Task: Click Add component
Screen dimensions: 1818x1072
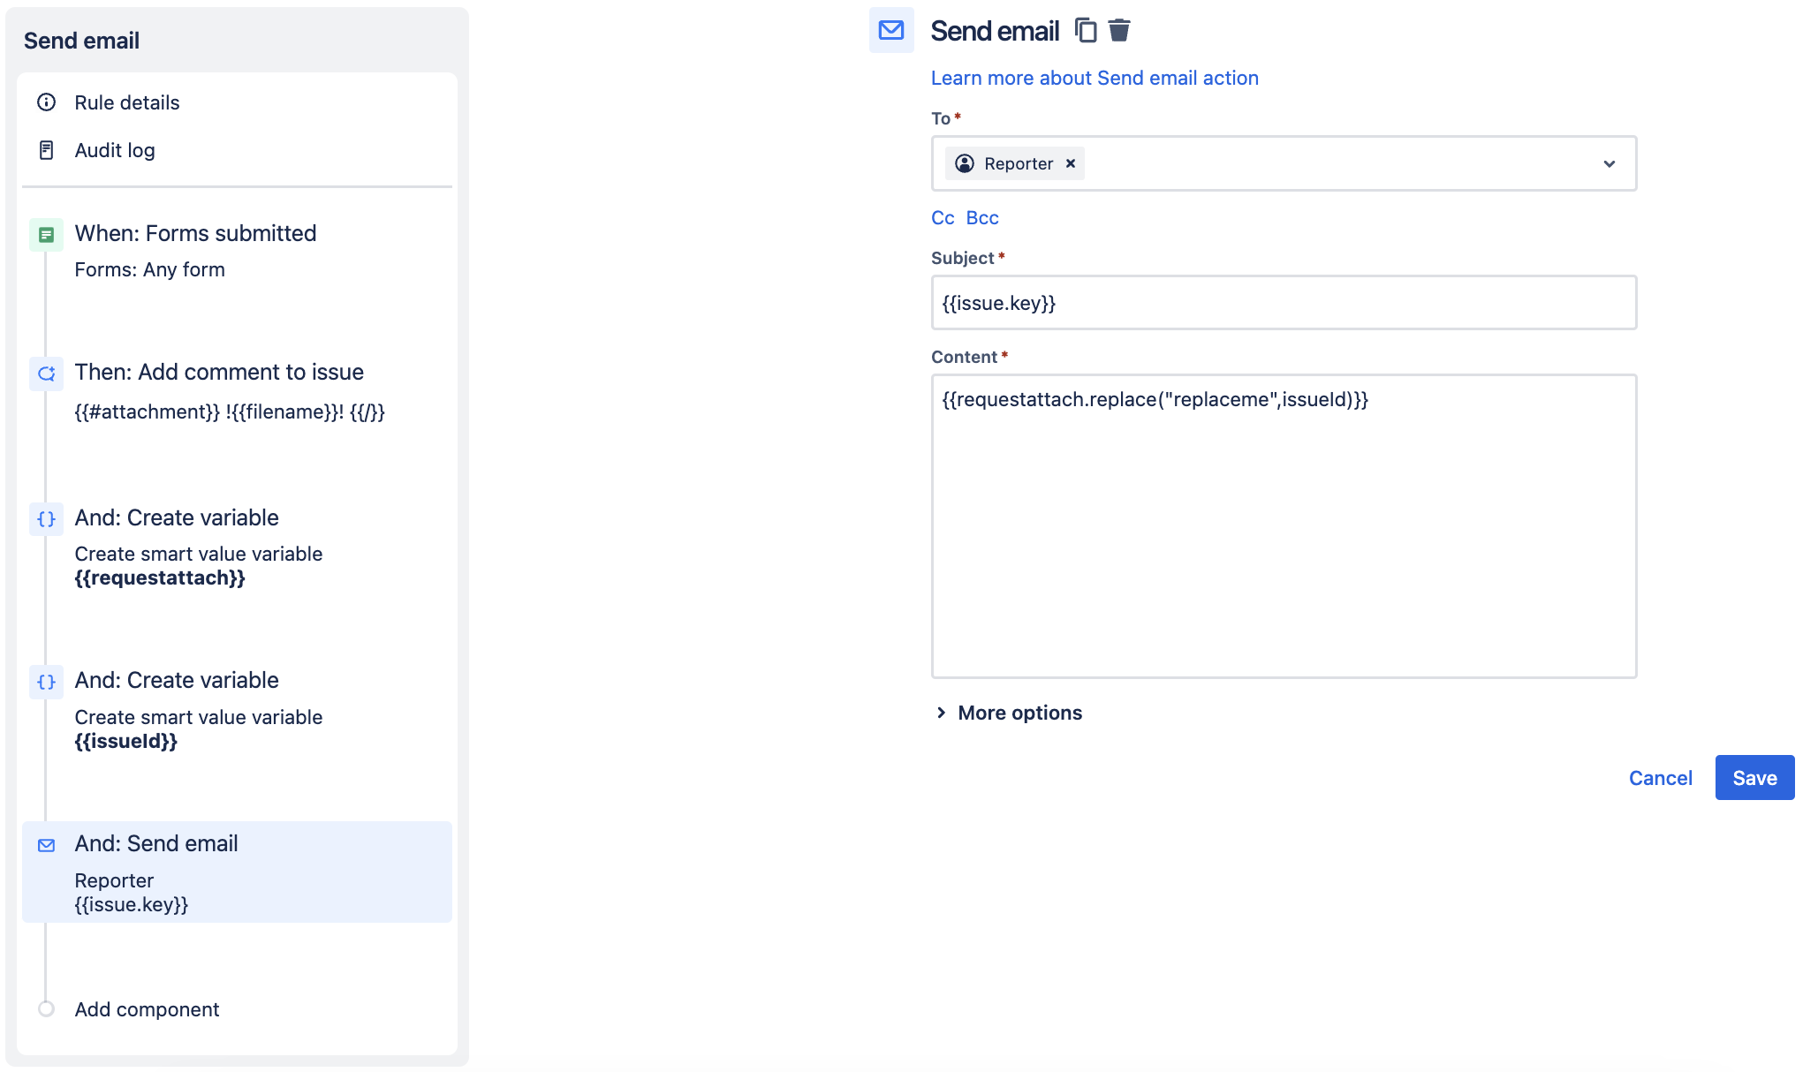Action: click(x=147, y=1009)
